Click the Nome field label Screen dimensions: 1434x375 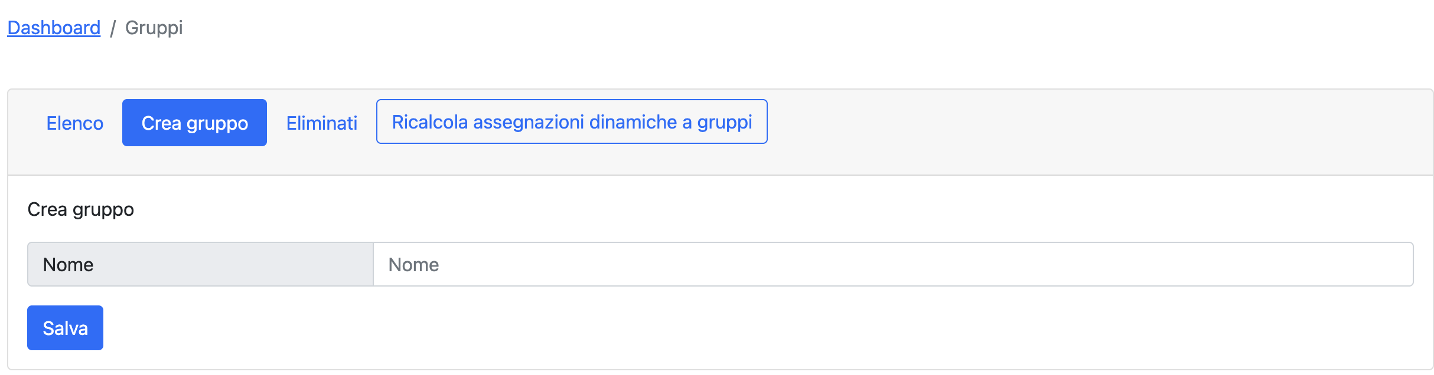69,264
